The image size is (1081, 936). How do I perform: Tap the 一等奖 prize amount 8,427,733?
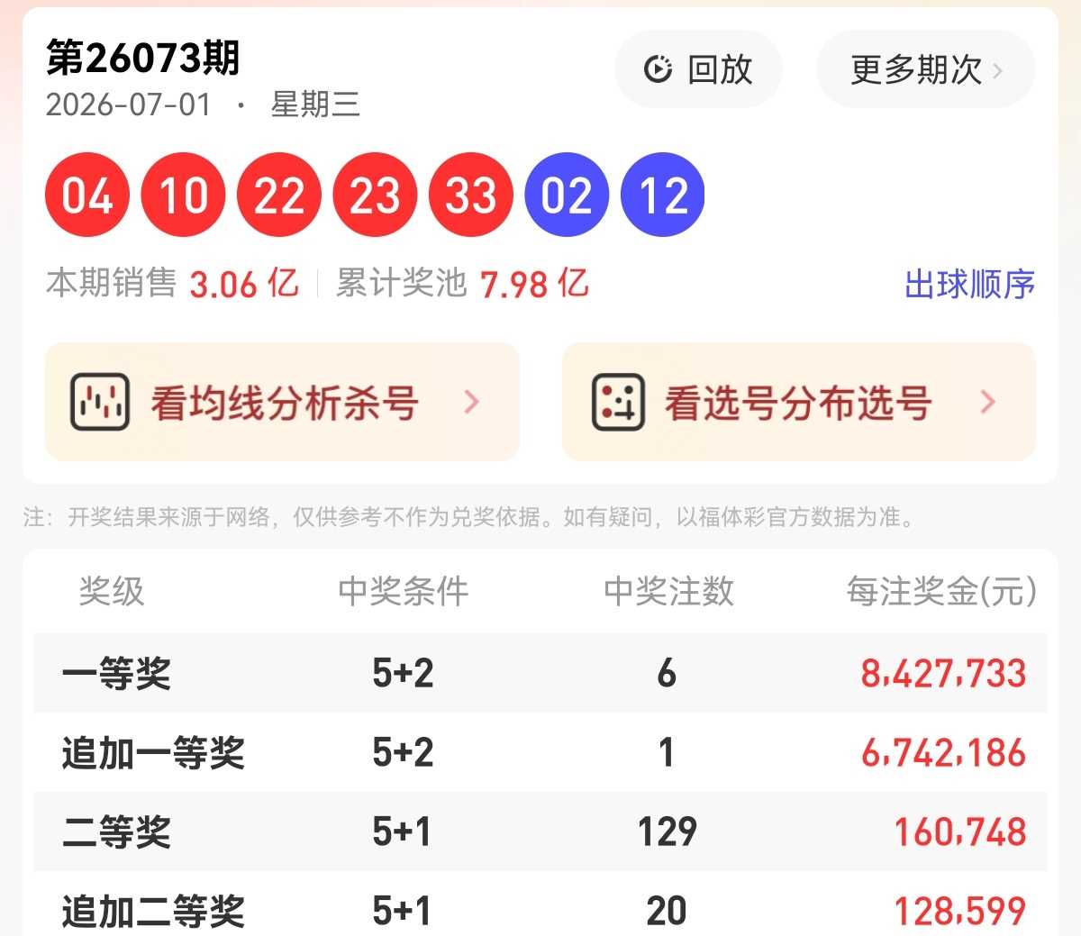(943, 674)
